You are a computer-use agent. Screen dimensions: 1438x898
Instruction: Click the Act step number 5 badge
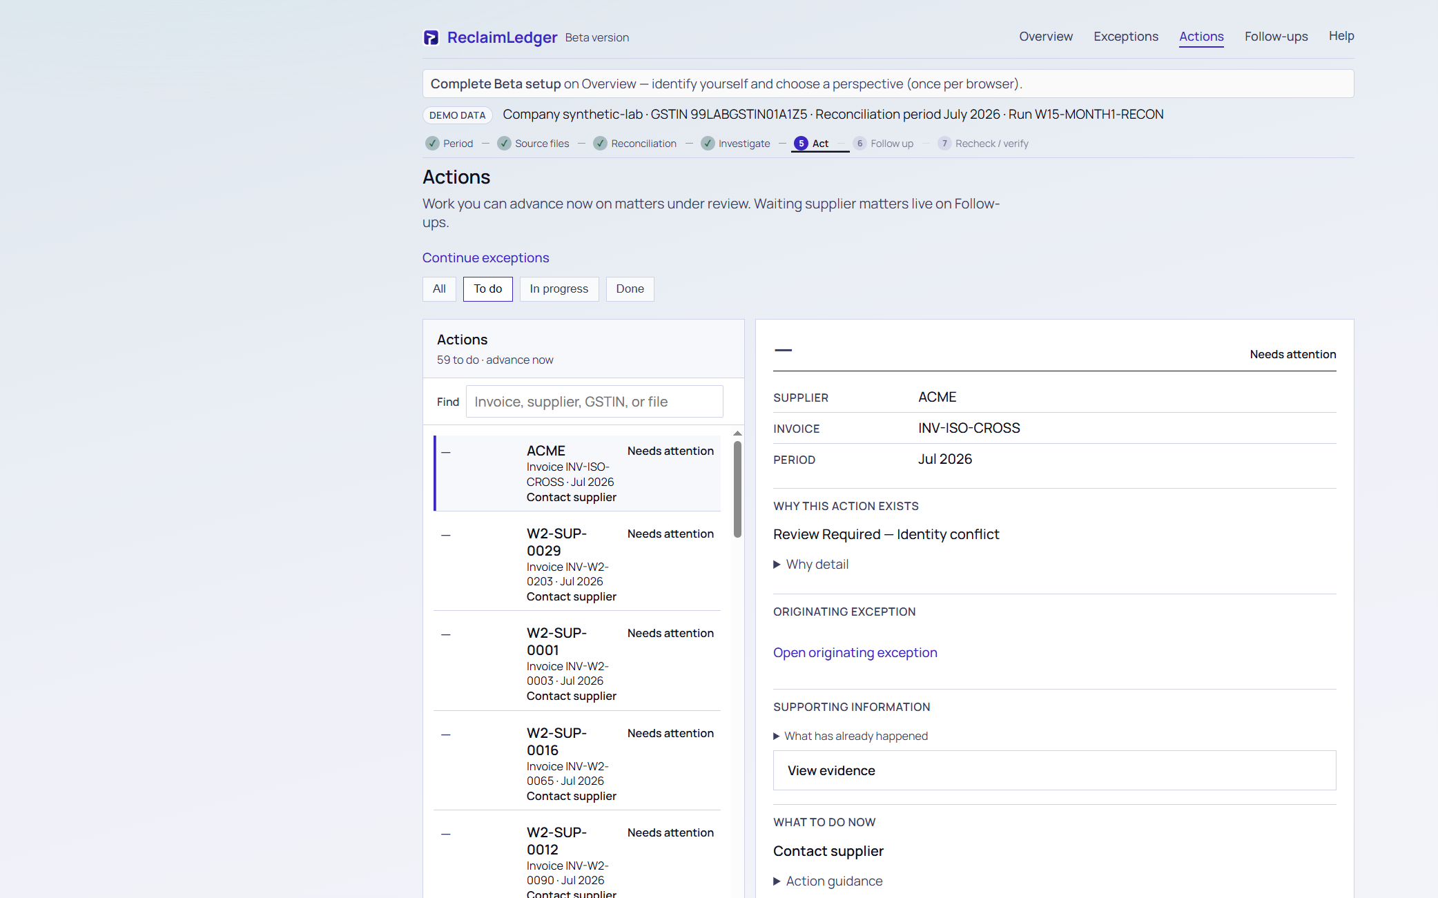pos(801,144)
